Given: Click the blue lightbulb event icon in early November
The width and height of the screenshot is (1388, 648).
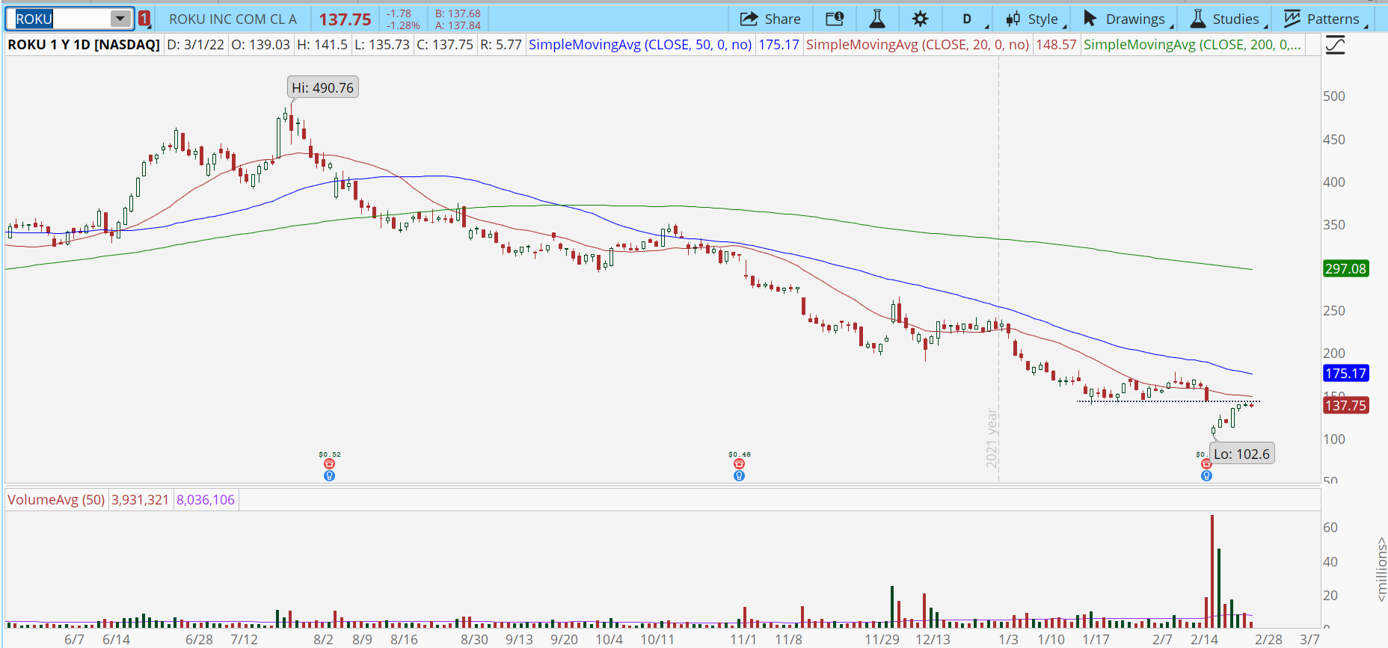Looking at the screenshot, I should [739, 476].
